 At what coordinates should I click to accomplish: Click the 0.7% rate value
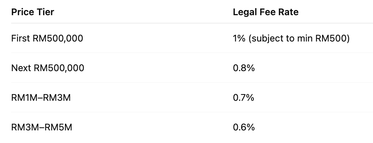(244, 98)
